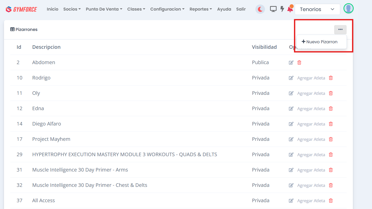This screenshot has width=372, height=209.
Task: Select Nuevo Pizarron menu entry
Action: (320, 42)
